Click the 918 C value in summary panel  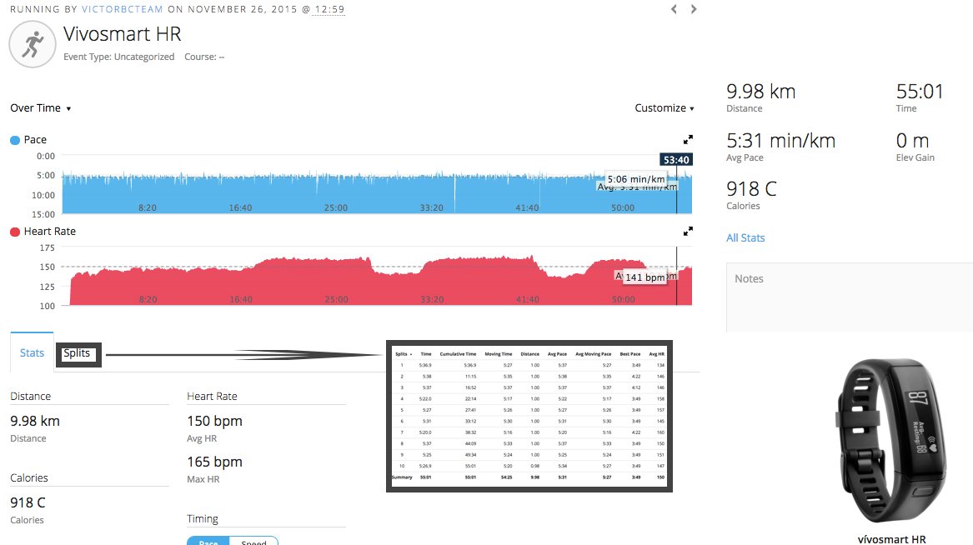pyautogui.click(x=751, y=188)
